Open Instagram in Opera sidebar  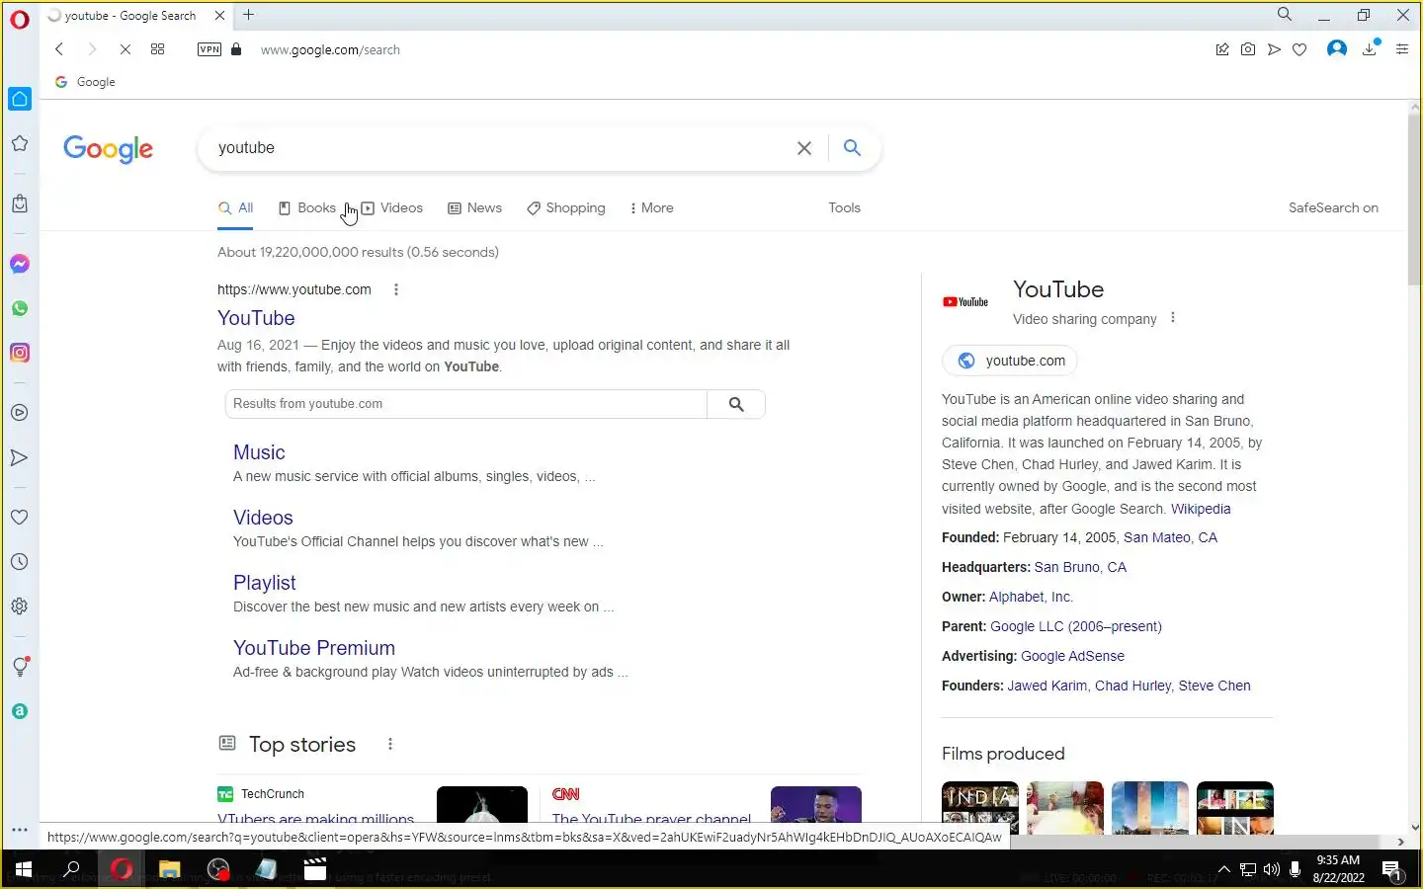20,353
